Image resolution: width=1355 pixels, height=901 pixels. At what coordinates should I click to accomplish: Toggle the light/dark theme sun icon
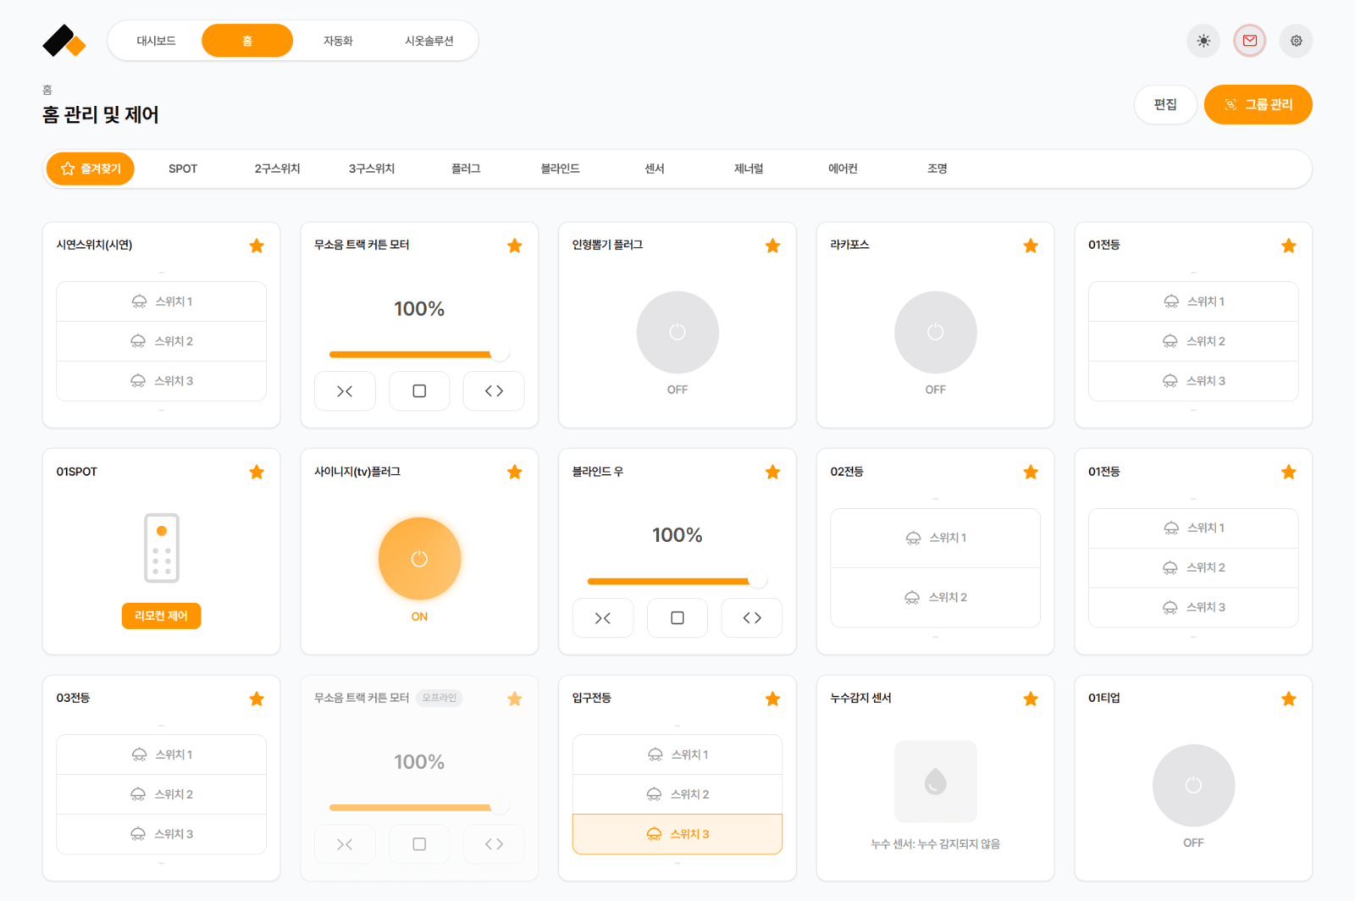coord(1203,41)
